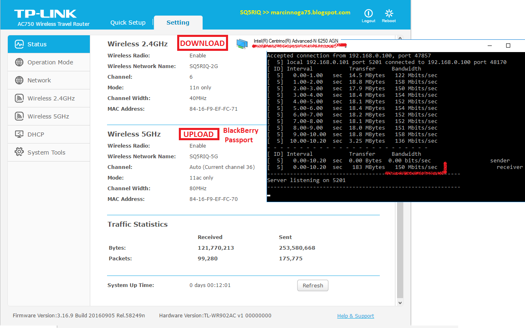Open the System Tools menu item
This screenshot has width=525, height=328.
click(49, 153)
